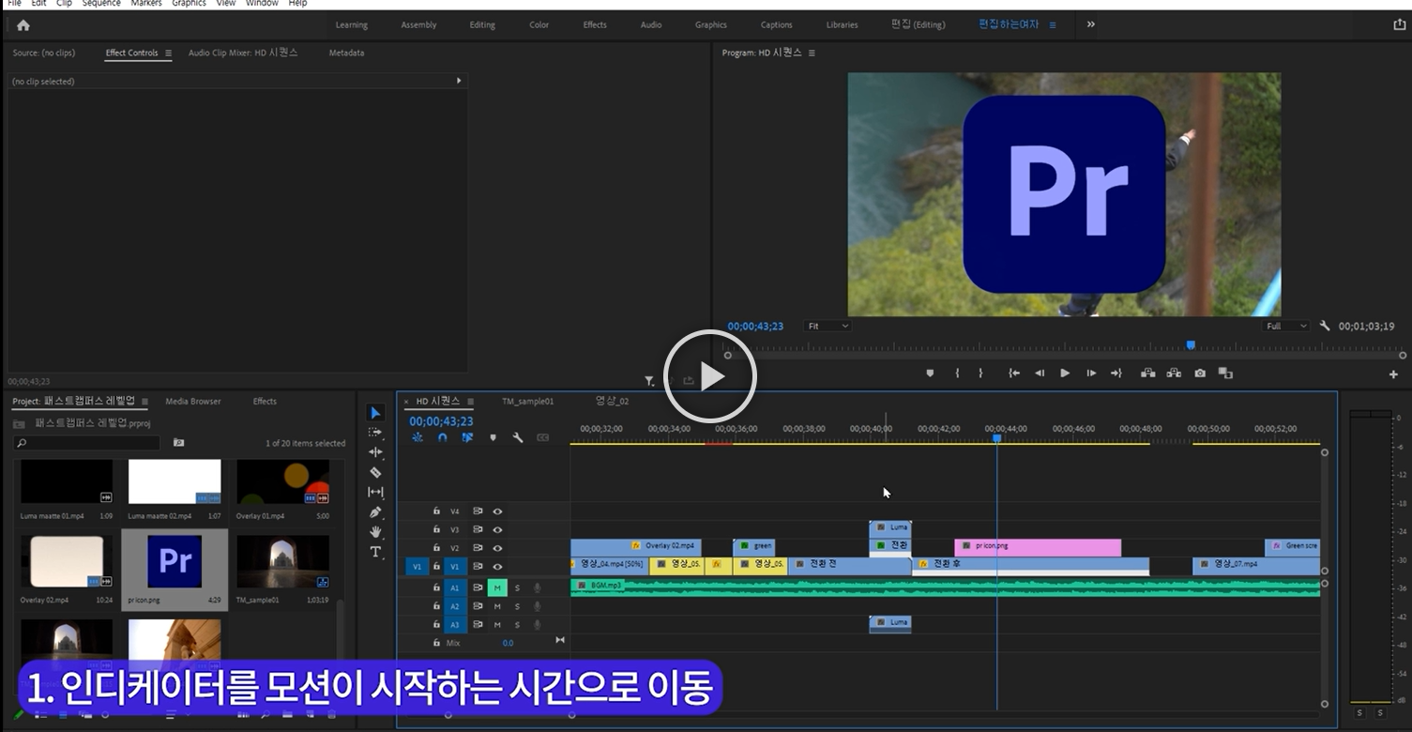Viewport: 1412px width, 732px height.
Task: Click the Mark In button
Action: (957, 374)
